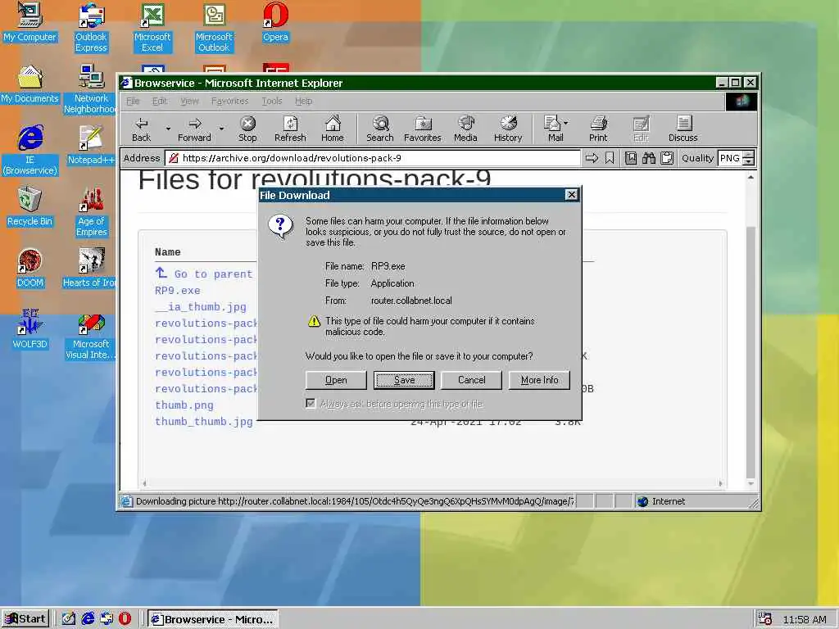This screenshot has width=839, height=629.
Task: Click the system tray clock
Action: click(x=805, y=619)
